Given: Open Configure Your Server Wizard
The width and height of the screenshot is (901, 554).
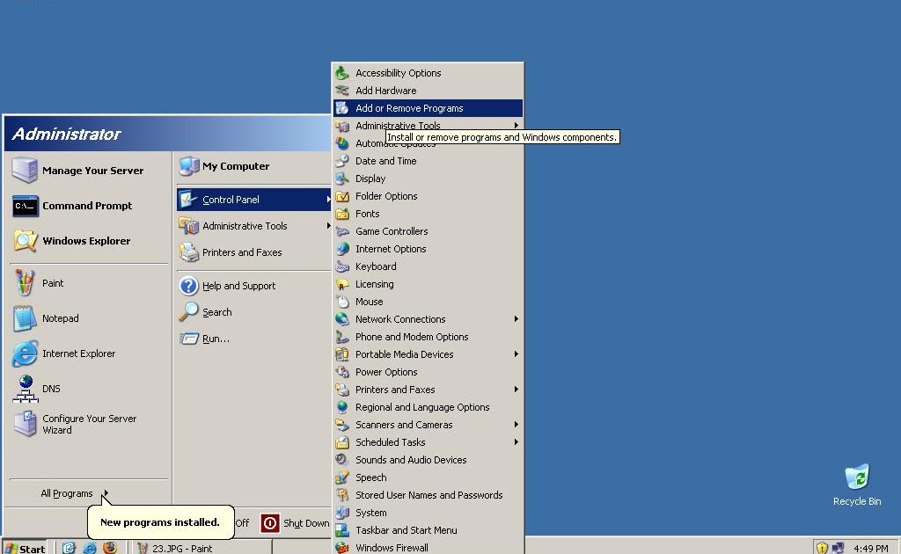Looking at the screenshot, I should 89,424.
